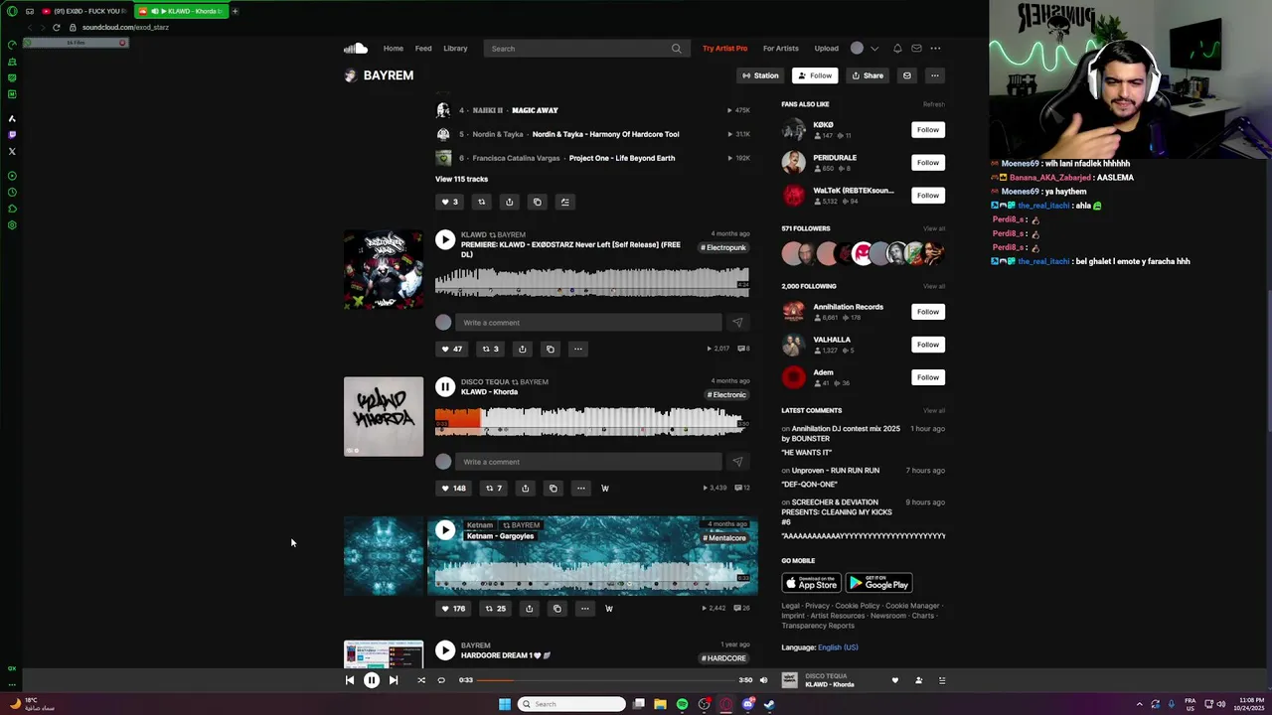Screen dimensions: 1272x715
Task: Follow VALHALLA in Following list
Action: point(927,344)
